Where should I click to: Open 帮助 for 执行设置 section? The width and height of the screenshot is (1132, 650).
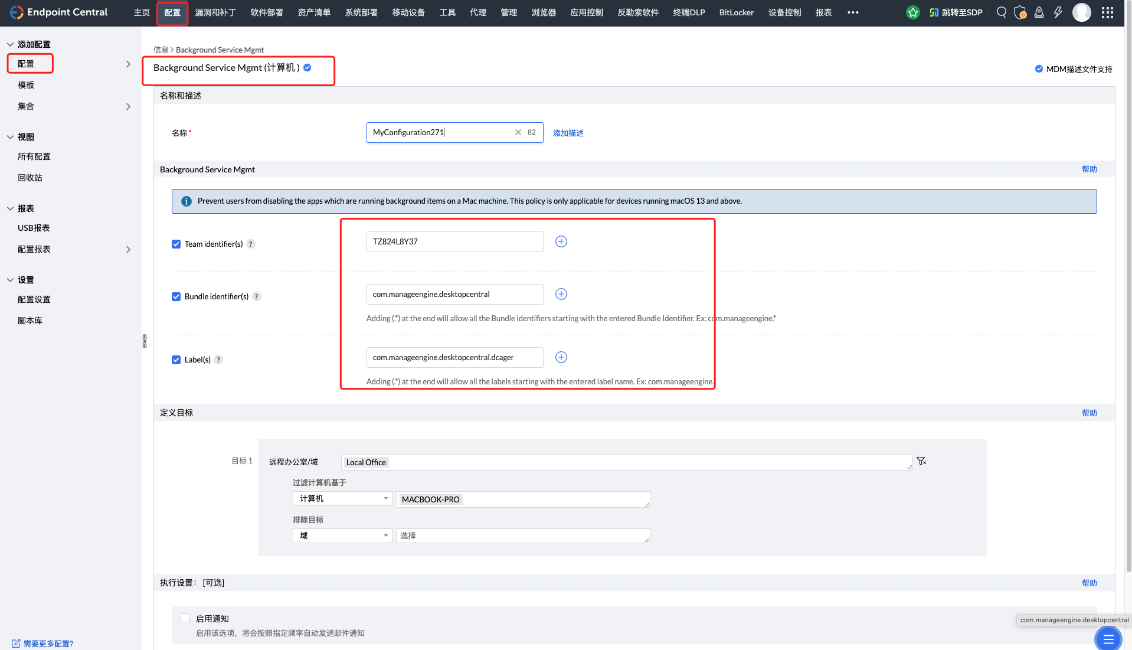1090,583
